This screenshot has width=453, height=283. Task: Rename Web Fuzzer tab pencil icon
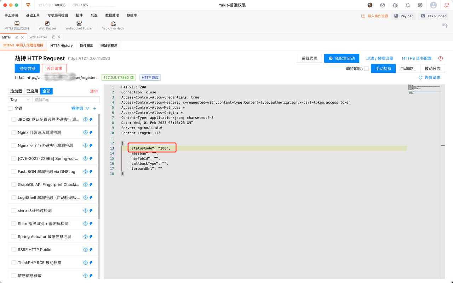click(x=53, y=37)
